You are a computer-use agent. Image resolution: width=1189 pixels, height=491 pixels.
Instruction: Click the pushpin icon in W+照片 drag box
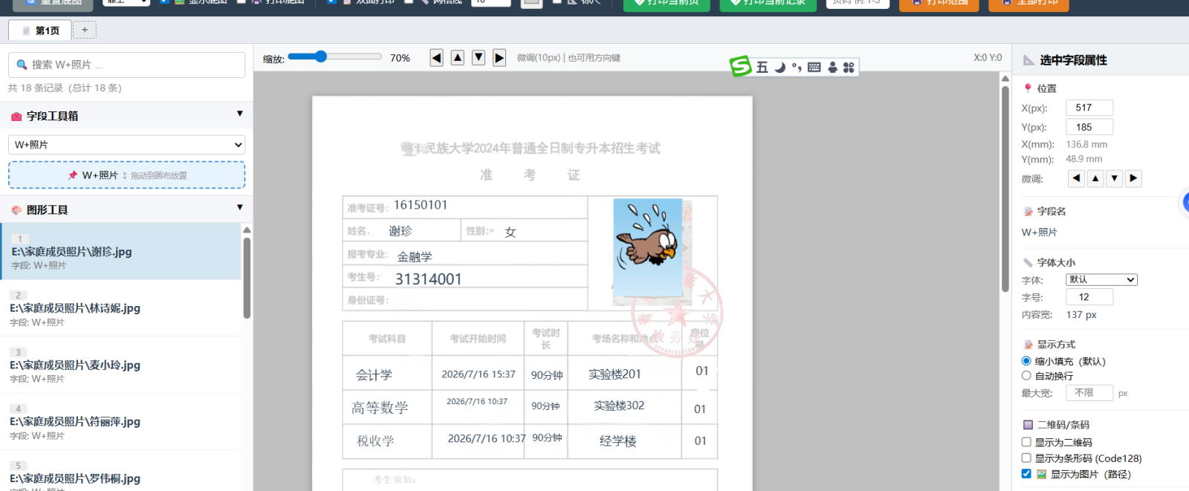pos(73,175)
